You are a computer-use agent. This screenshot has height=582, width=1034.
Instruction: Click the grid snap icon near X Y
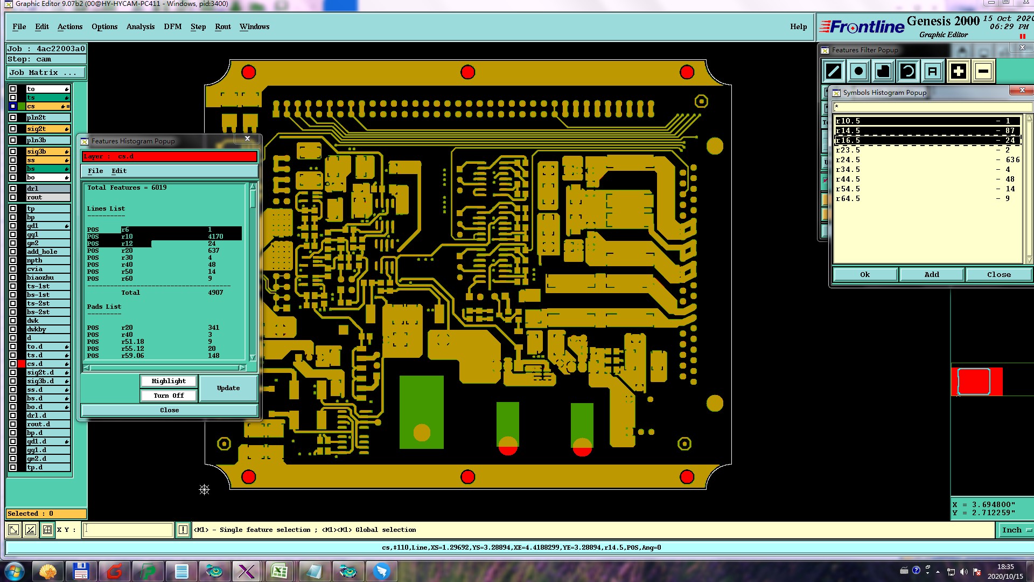pyautogui.click(x=47, y=530)
